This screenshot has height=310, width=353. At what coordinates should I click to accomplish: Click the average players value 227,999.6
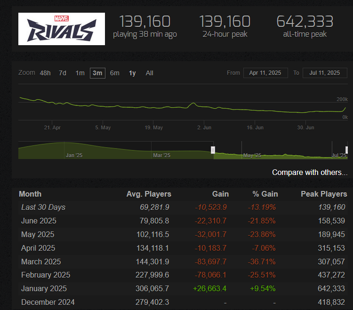tap(152, 275)
